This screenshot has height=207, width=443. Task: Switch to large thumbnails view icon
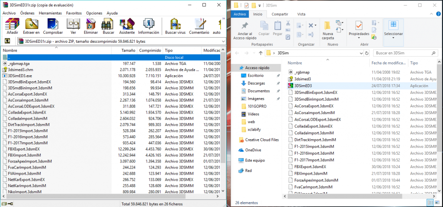pos(436,203)
